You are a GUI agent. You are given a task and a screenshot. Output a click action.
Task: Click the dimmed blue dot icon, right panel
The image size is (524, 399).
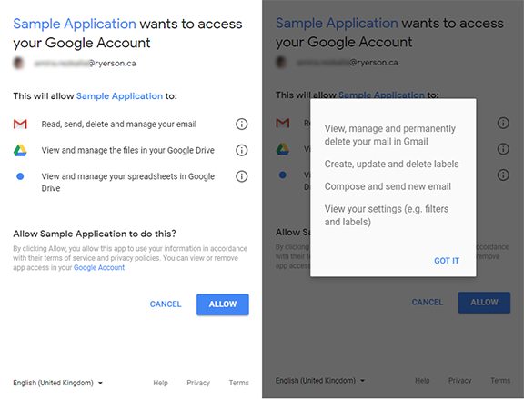282,175
